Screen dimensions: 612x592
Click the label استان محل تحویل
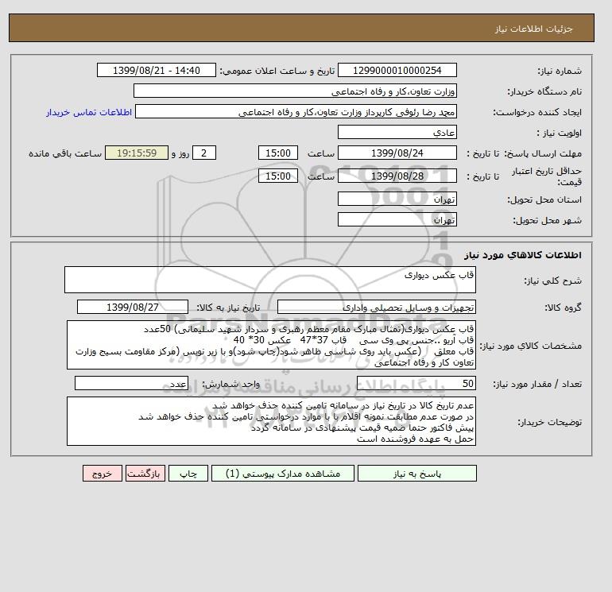pyautogui.click(x=544, y=199)
